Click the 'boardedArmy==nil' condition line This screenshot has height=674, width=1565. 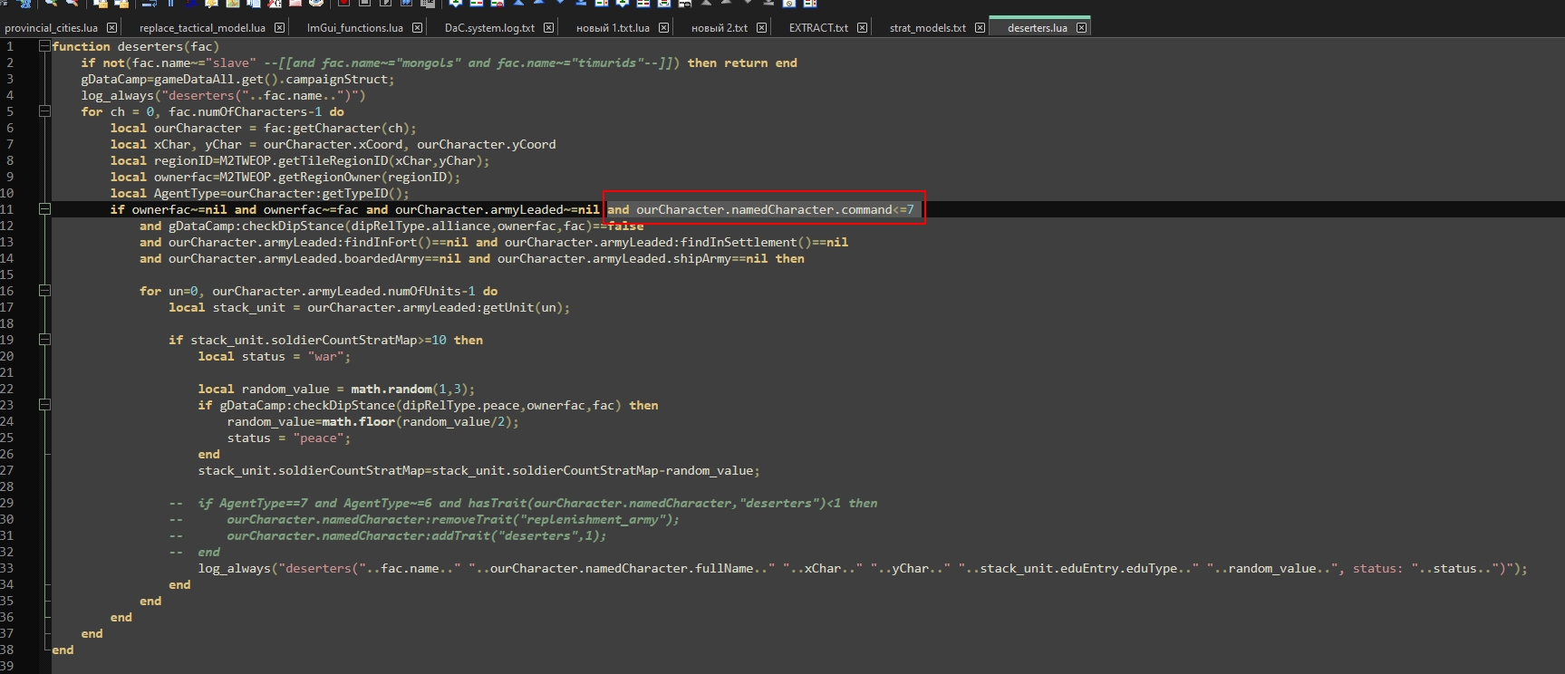point(471,258)
